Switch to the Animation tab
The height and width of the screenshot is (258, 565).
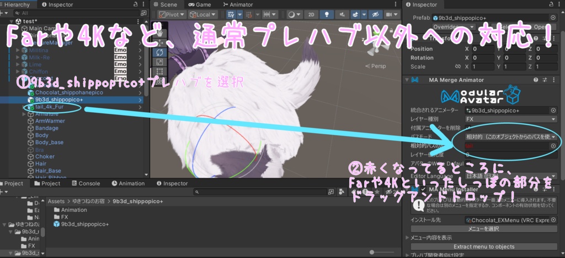pyautogui.click(x=128, y=183)
